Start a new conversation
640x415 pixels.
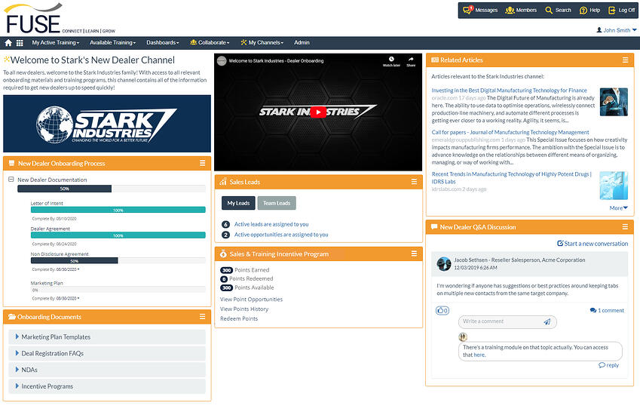tap(593, 244)
